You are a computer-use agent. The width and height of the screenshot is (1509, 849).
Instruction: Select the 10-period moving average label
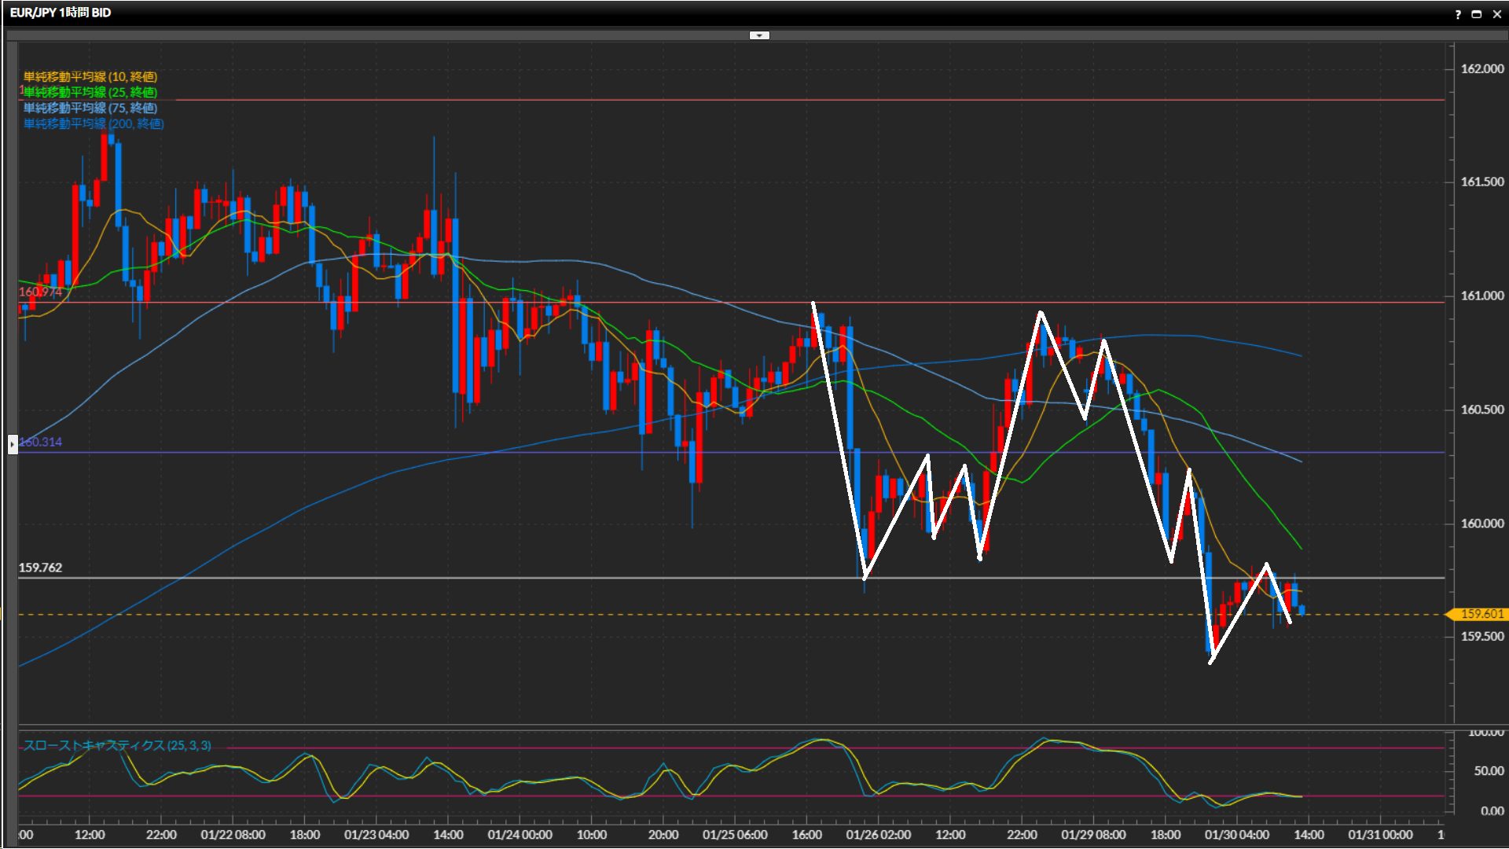tap(90, 76)
